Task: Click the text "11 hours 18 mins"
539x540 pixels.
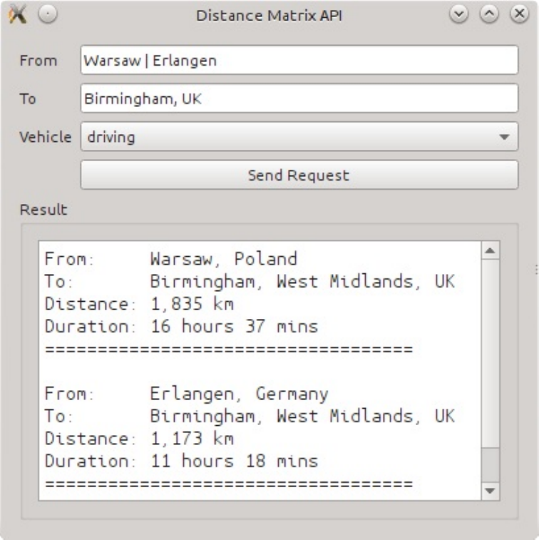Action: (x=234, y=461)
